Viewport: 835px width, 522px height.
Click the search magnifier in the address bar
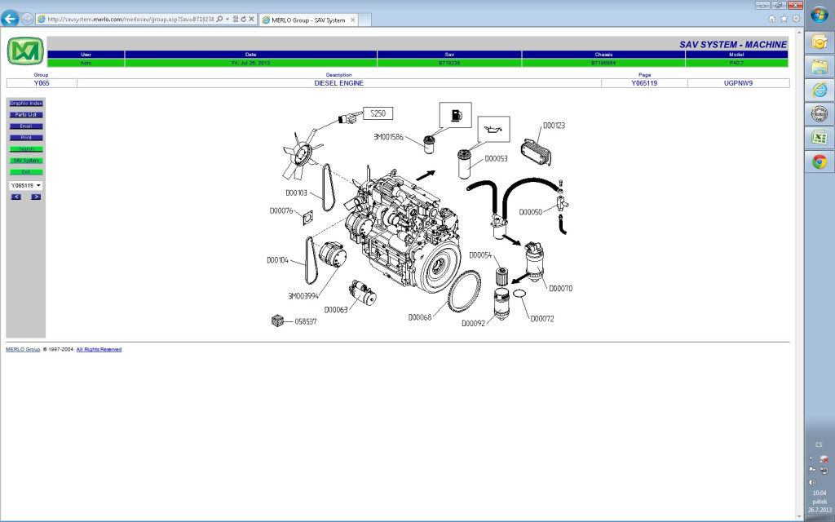click(219, 20)
